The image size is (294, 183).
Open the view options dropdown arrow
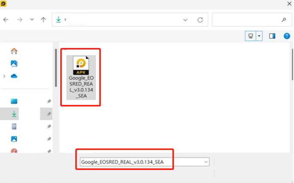259,36
